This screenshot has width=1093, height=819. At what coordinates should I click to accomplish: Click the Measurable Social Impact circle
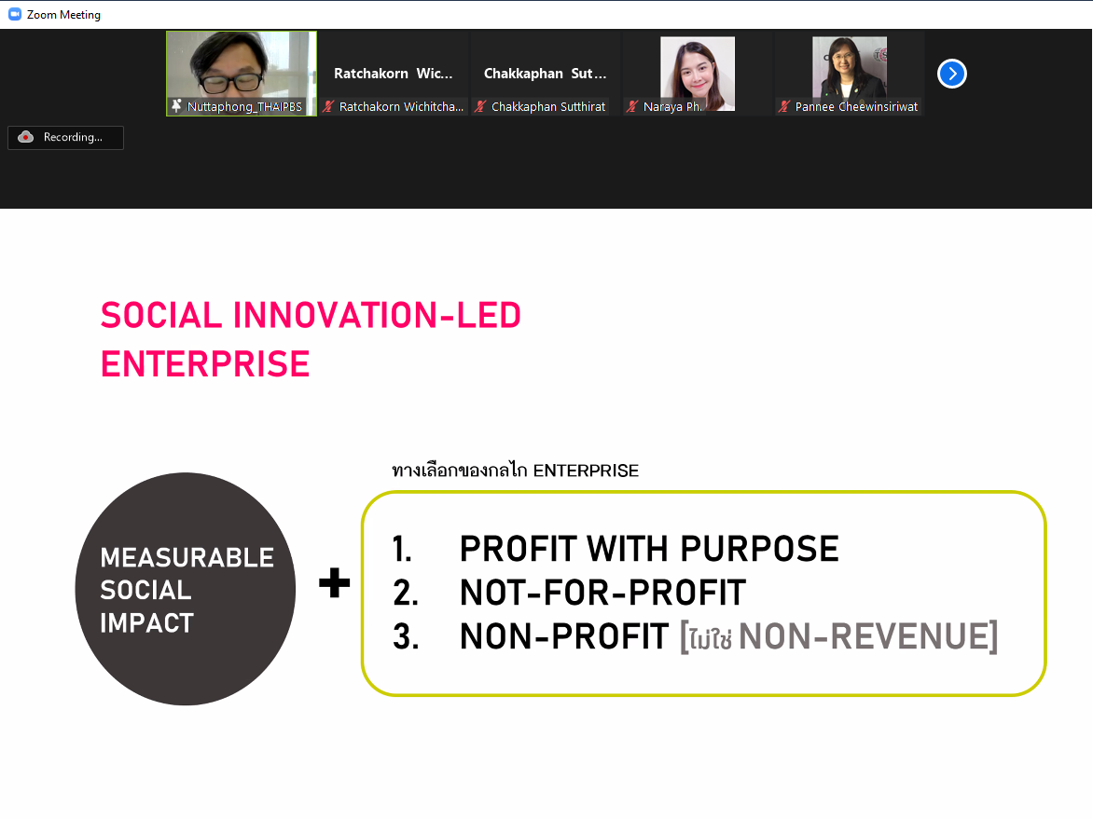186,589
